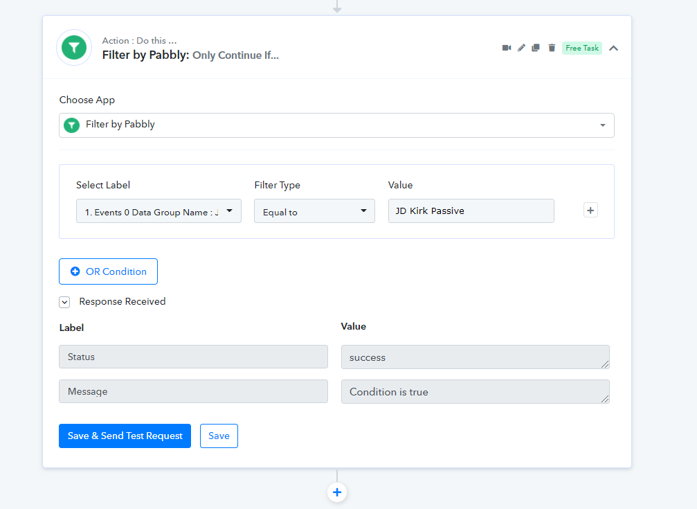Click the Status label field
Screen dimensions: 697x509
(x=193, y=357)
